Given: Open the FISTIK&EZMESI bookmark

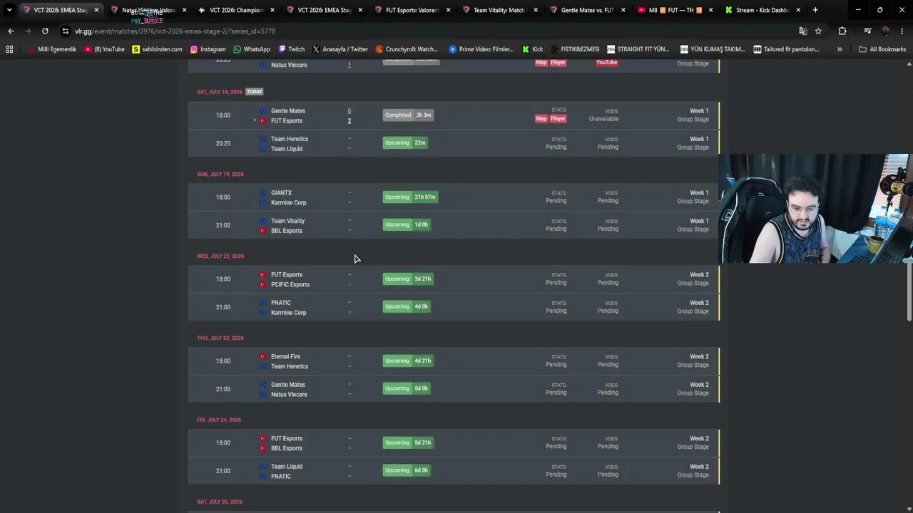Looking at the screenshot, I should click(x=574, y=49).
